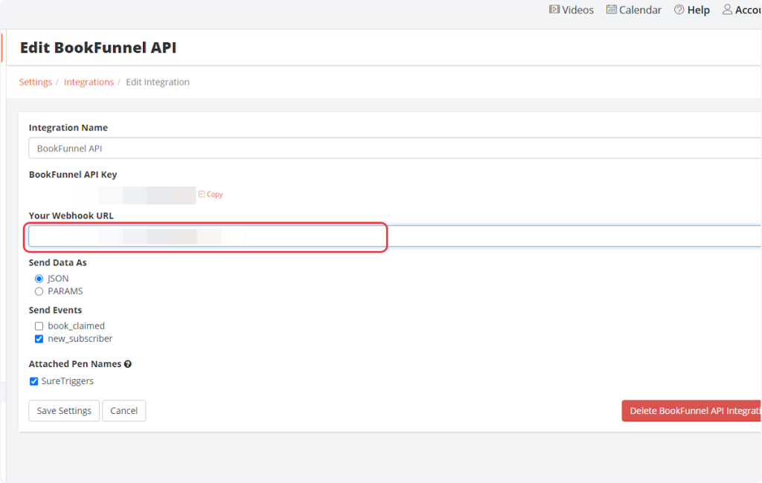Open the Account user icon menu
762x483 pixels.
728,10
